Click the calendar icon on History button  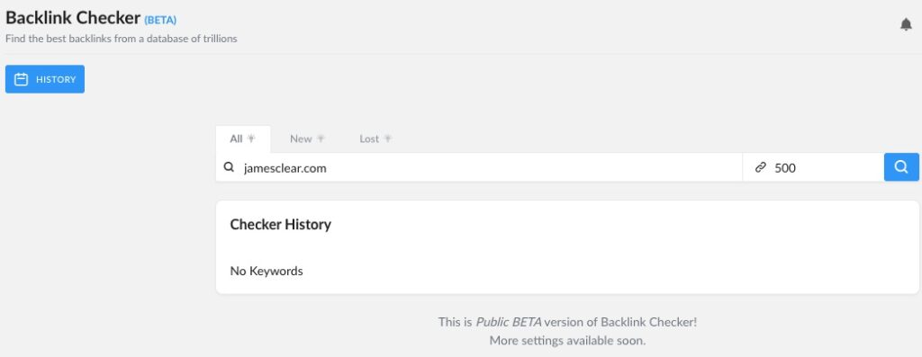click(x=22, y=79)
